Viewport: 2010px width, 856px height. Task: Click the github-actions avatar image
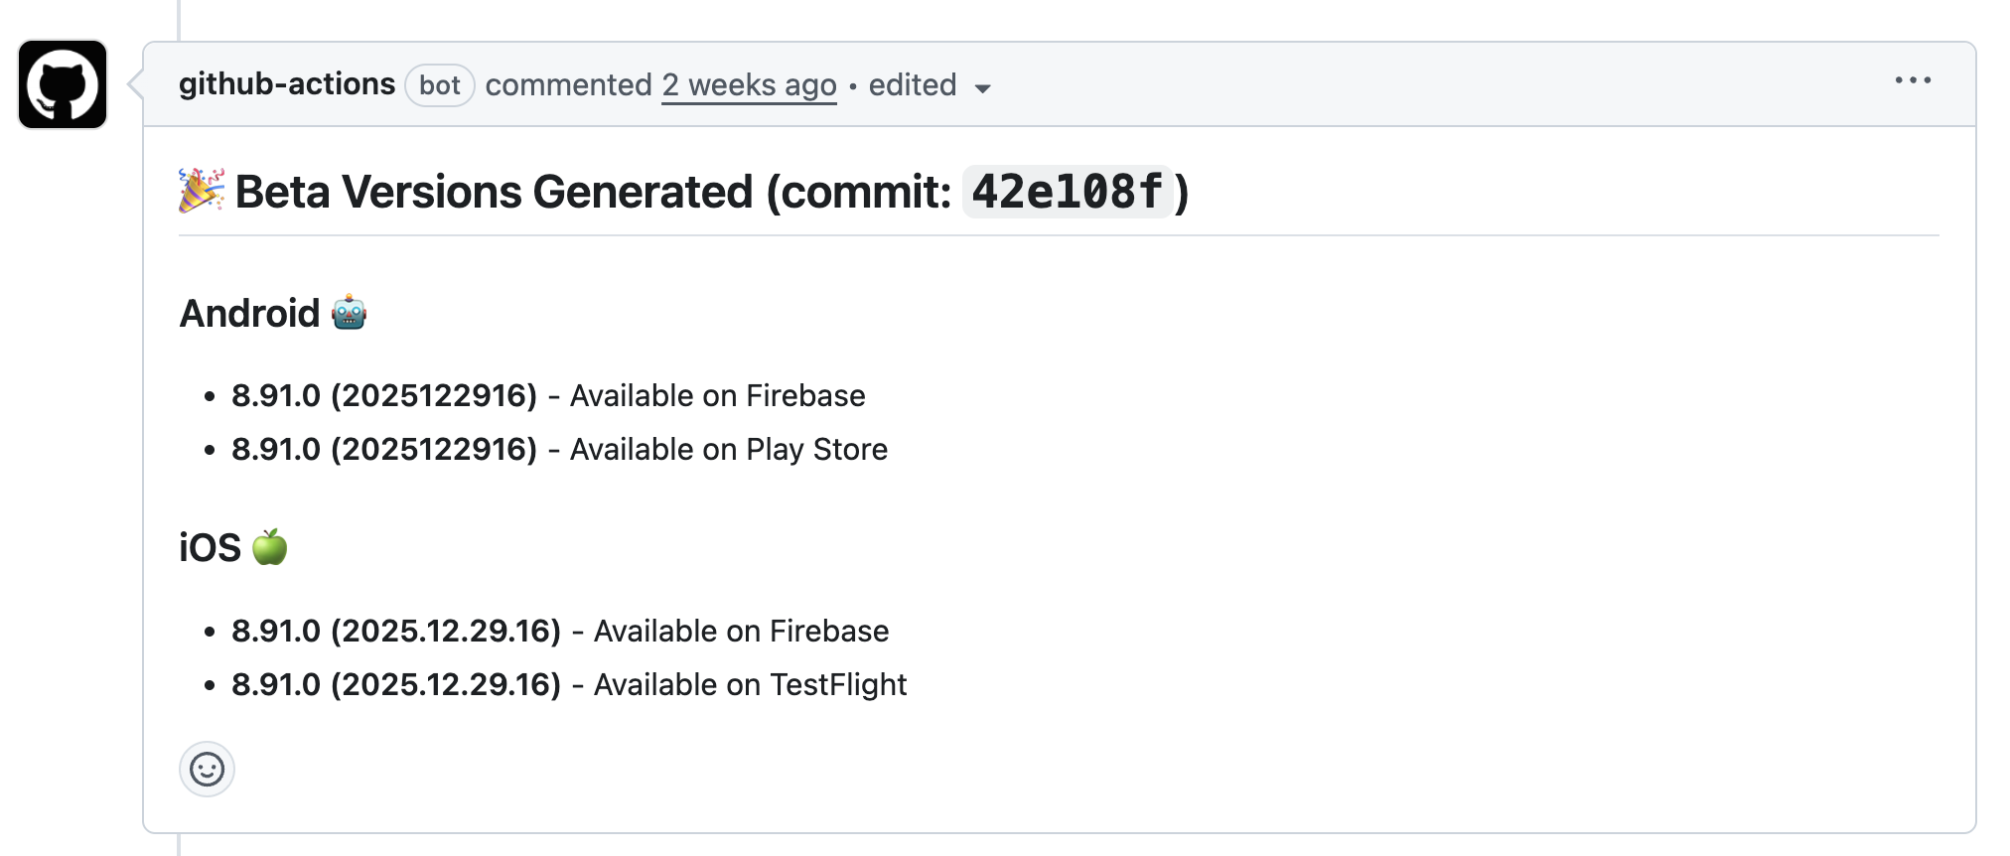[x=63, y=84]
